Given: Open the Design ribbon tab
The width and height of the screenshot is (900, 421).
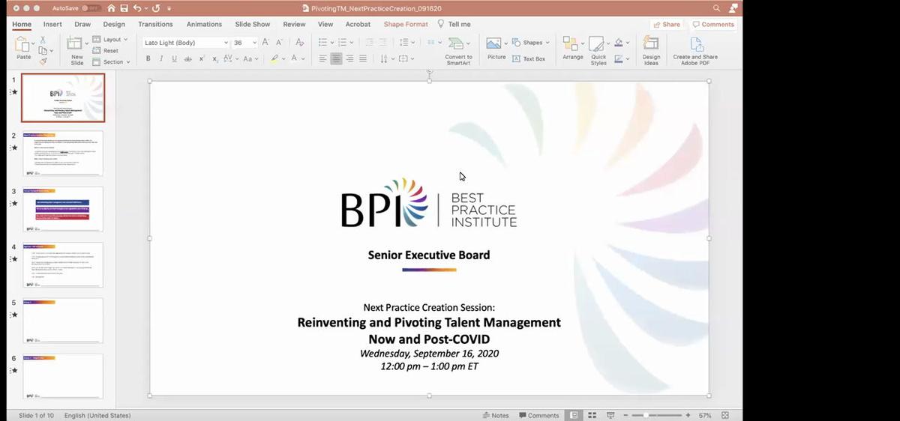Looking at the screenshot, I should coord(114,24).
